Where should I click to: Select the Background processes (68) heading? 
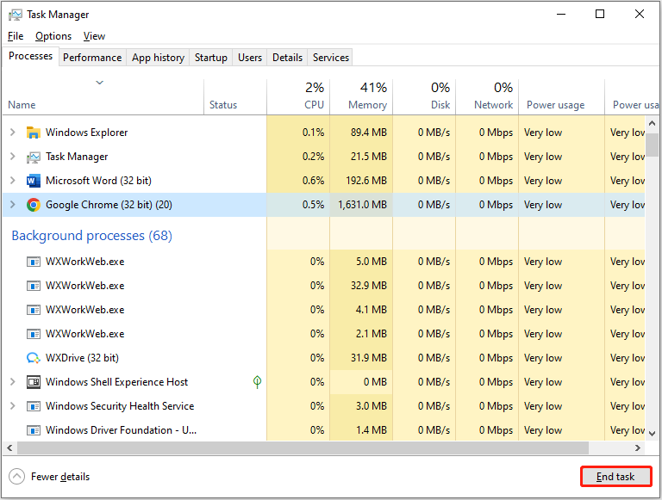pyautogui.click(x=91, y=236)
